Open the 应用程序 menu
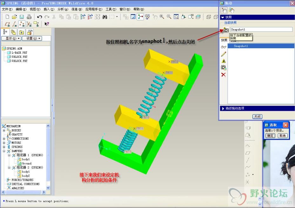 (x=94, y=9)
